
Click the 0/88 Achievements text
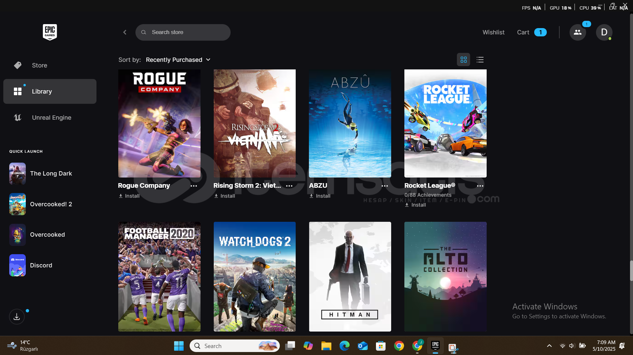[x=428, y=195]
